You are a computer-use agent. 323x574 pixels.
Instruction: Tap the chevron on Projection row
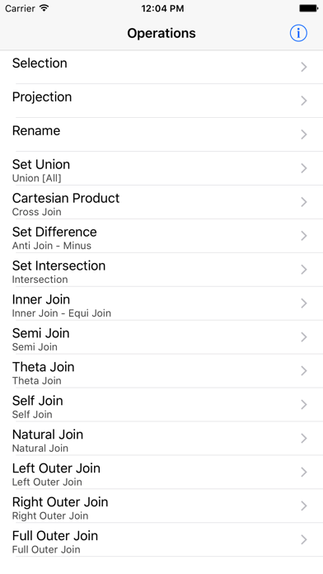tap(303, 101)
